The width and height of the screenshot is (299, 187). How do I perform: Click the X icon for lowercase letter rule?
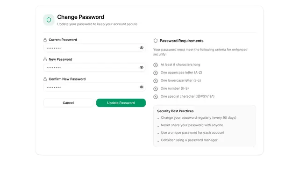pos(156,81)
